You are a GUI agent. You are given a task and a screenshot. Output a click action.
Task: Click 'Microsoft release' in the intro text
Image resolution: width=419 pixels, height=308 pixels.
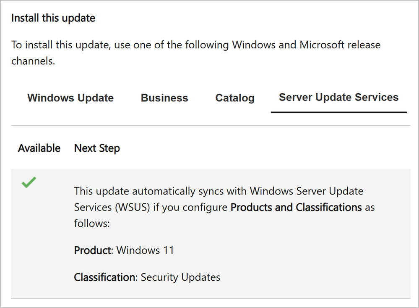pos(340,45)
